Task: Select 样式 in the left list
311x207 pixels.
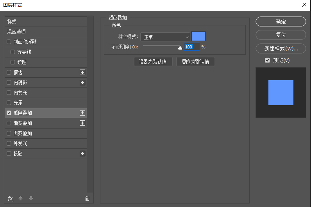Action: [46, 21]
